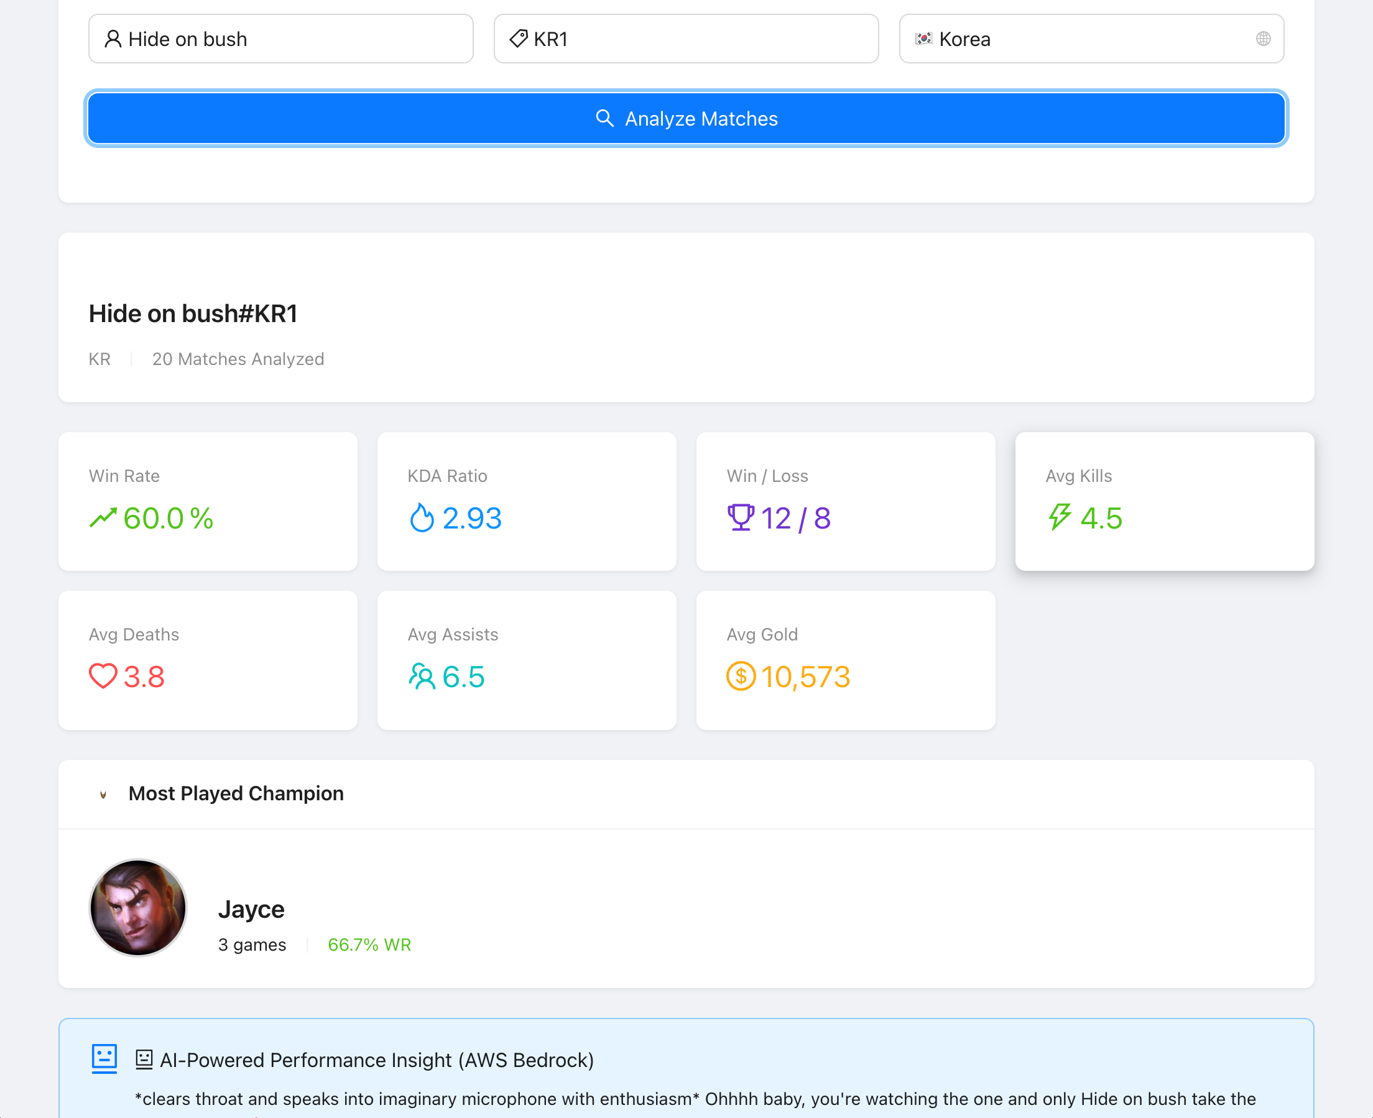The width and height of the screenshot is (1373, 1118).
Task: Click the Korea flag icon
Action: (923, 39)
